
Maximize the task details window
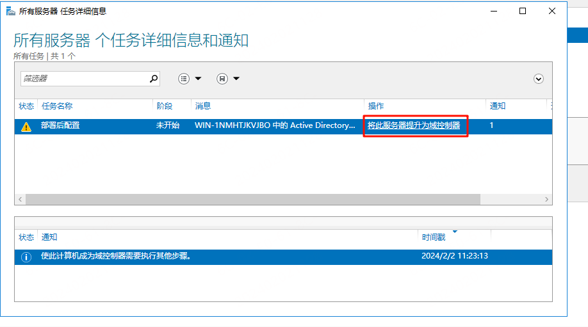coord(523,11)
